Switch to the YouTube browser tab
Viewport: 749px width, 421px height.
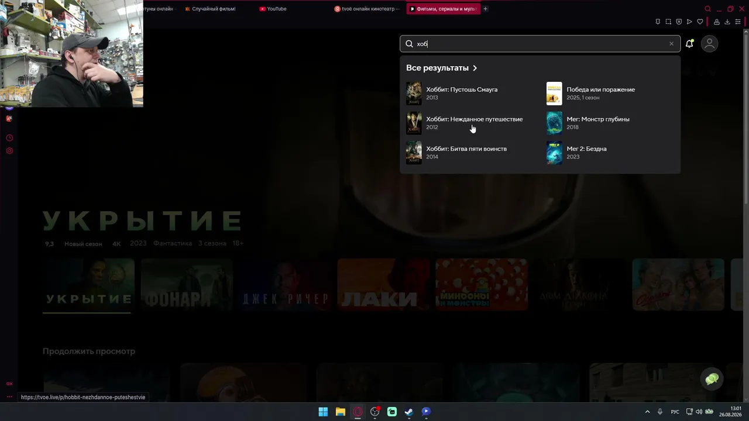277,9
